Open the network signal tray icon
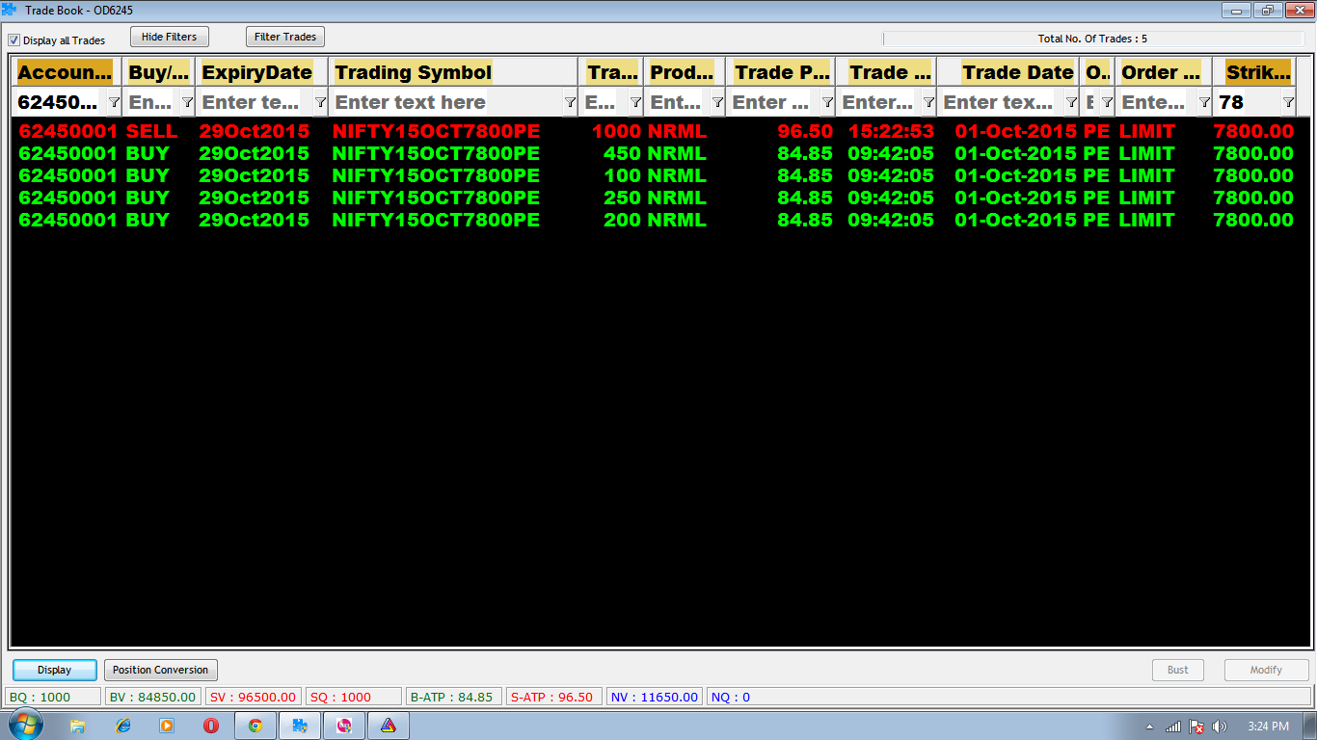This screenshot has width=1317, height=740. coord(1173,727)
